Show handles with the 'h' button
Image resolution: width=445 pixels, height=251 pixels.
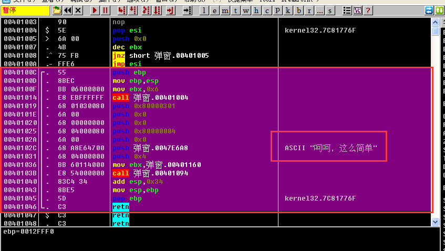click(x=256, y=11)
